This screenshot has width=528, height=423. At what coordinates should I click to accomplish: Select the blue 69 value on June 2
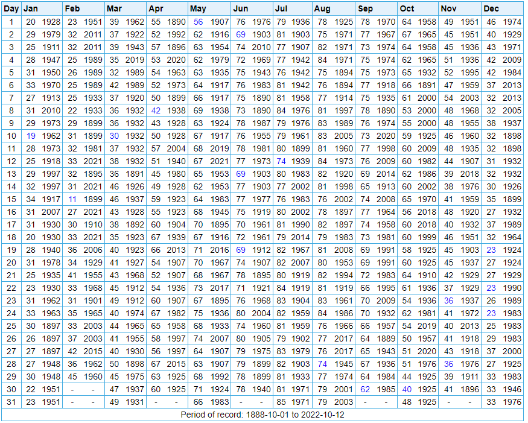tap(241, 34)
